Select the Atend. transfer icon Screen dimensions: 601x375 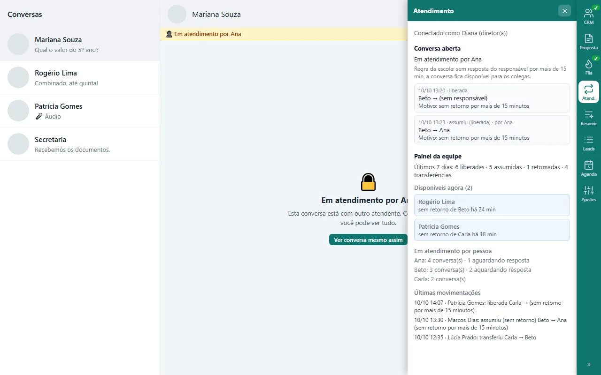(589, 92)
